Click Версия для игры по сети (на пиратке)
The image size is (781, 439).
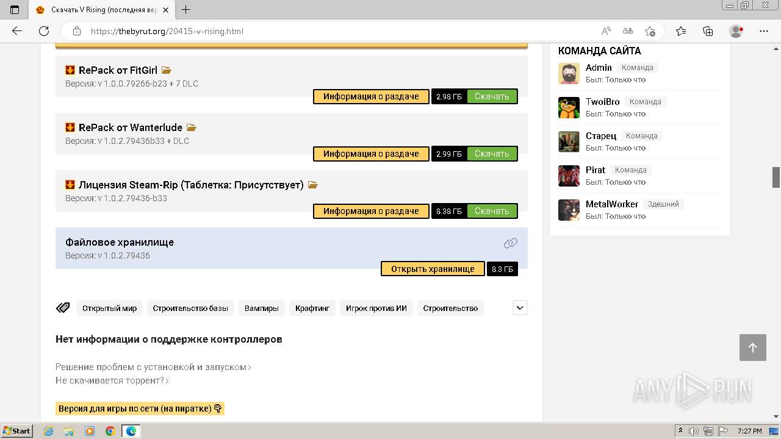pyautogui.click(x=140, y=409)
